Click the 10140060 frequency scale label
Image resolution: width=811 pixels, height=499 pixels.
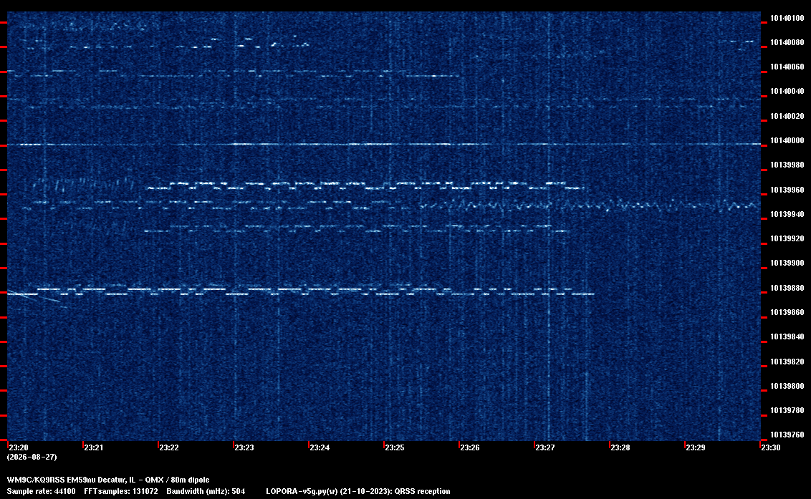(787, 67)
